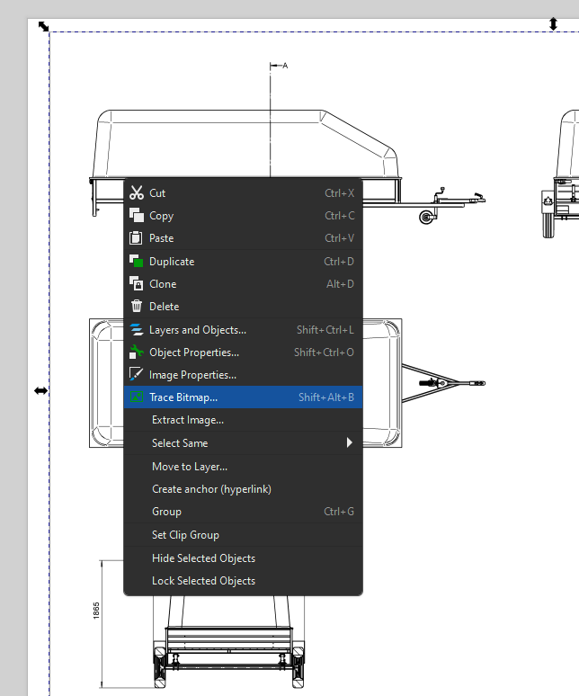
Task: Choose Lock Selected Objects
Action: 203,581
